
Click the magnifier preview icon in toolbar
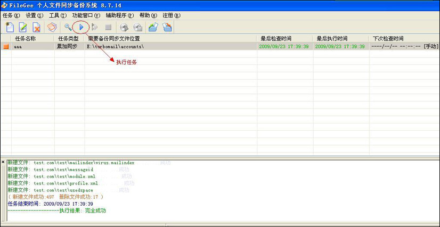point(68,27)
